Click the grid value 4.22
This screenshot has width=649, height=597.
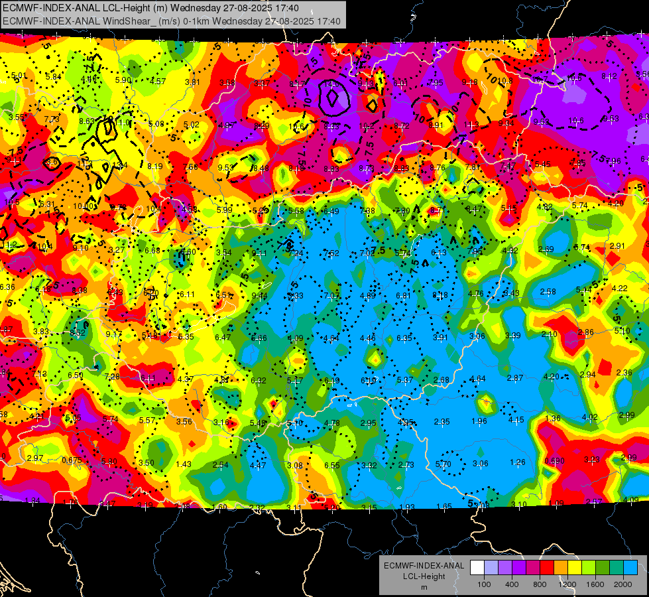point(620,289)
